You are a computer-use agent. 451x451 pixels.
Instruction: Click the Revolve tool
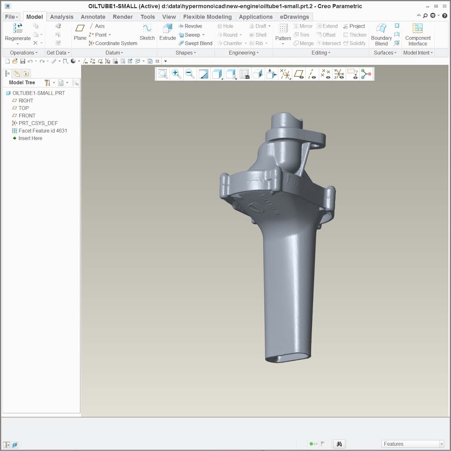click(x=190, y=26)
